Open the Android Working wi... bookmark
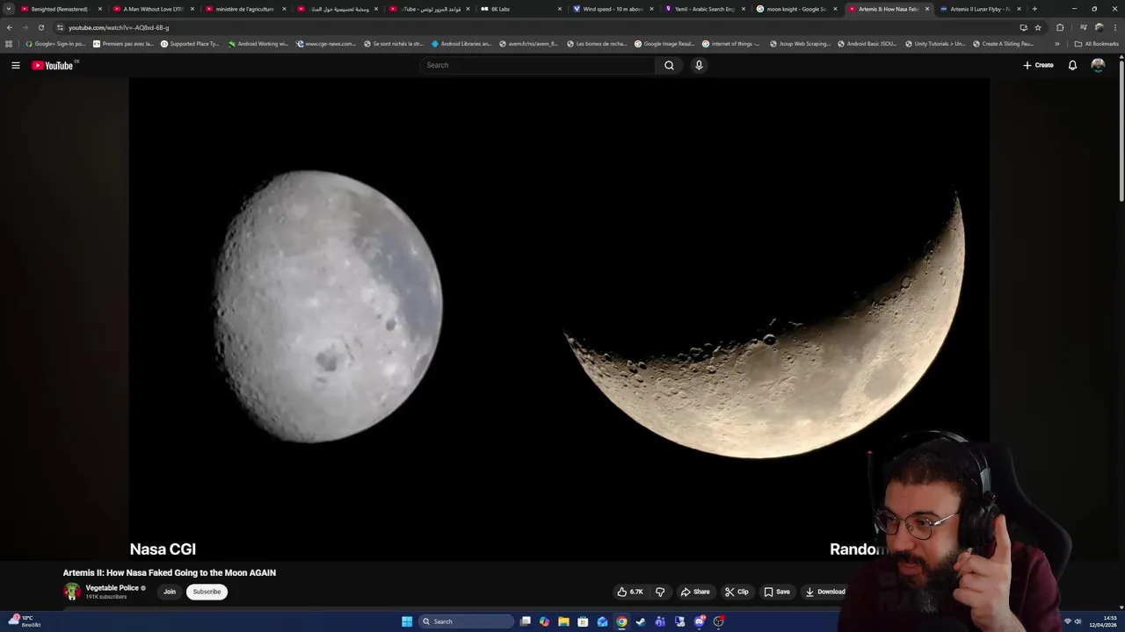This screenshot has width=1125, height=632. 258,43
